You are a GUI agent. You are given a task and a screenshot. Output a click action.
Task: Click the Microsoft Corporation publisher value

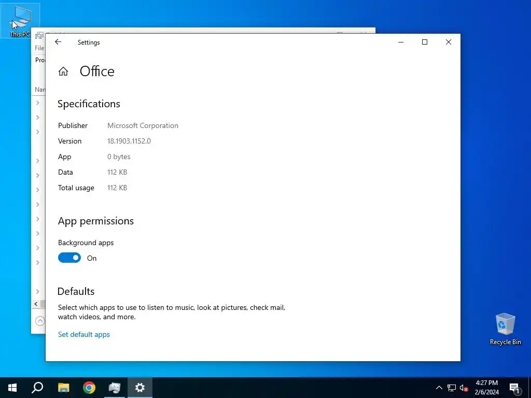pos(143,125)
